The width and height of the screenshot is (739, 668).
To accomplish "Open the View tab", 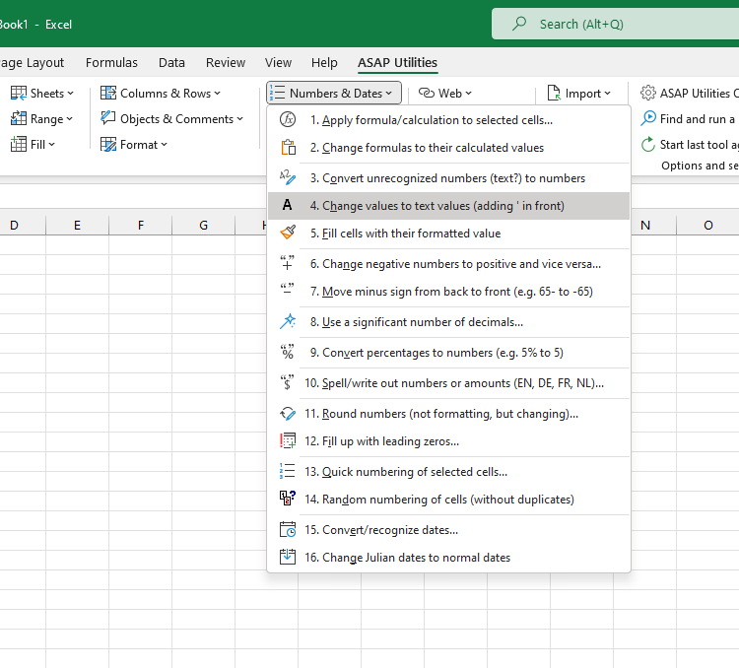I will pos(278,62).
